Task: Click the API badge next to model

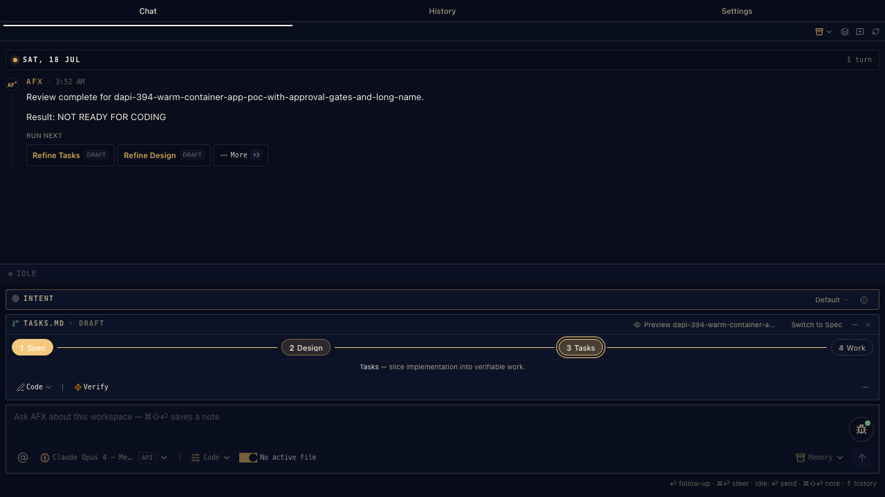Action: pos(147,457)
